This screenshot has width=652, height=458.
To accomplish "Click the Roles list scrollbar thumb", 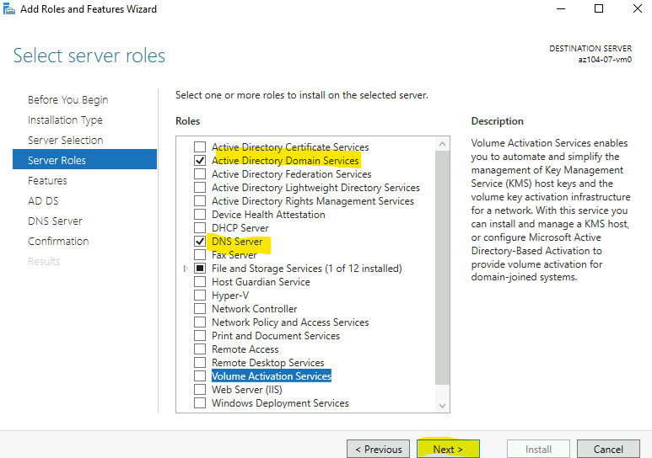I will 443,268.
